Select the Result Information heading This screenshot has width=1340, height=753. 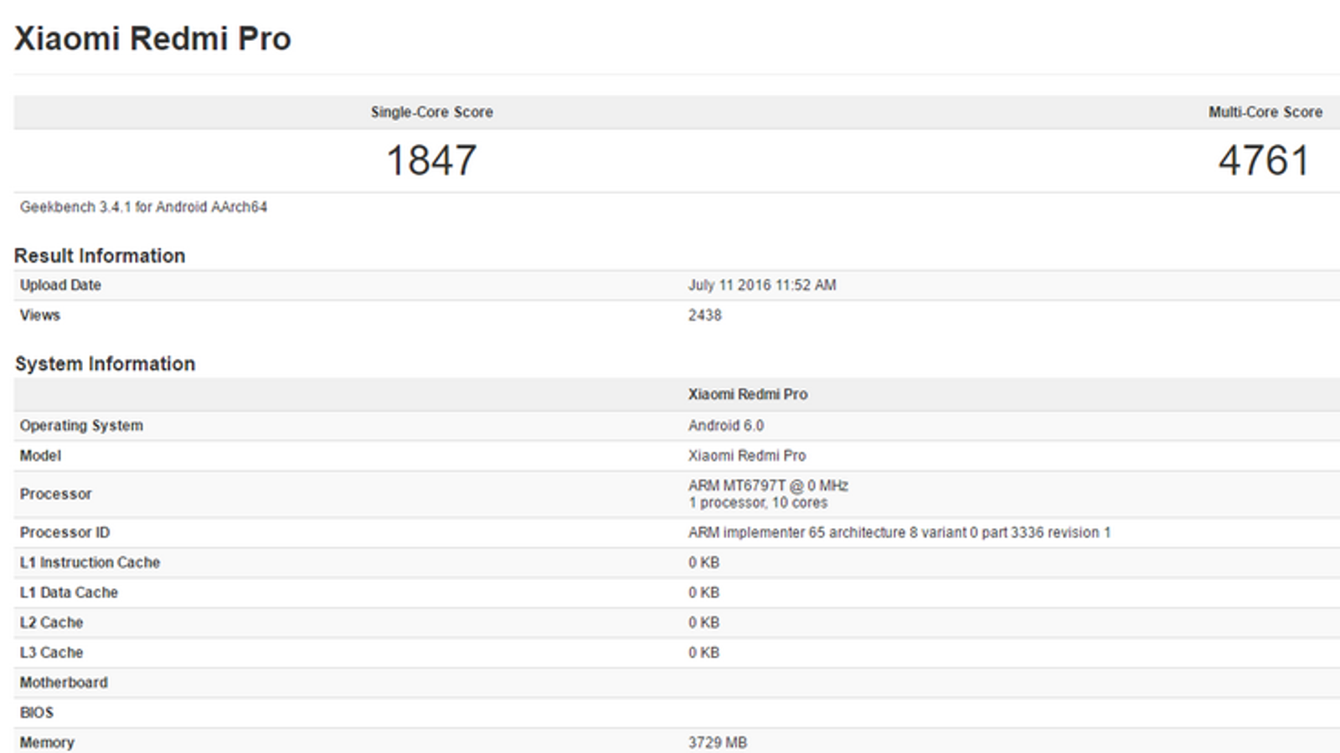[x=100, y=256]
